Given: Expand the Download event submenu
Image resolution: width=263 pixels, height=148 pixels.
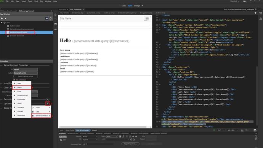Looking at the screenshot, I should point(22,116).
